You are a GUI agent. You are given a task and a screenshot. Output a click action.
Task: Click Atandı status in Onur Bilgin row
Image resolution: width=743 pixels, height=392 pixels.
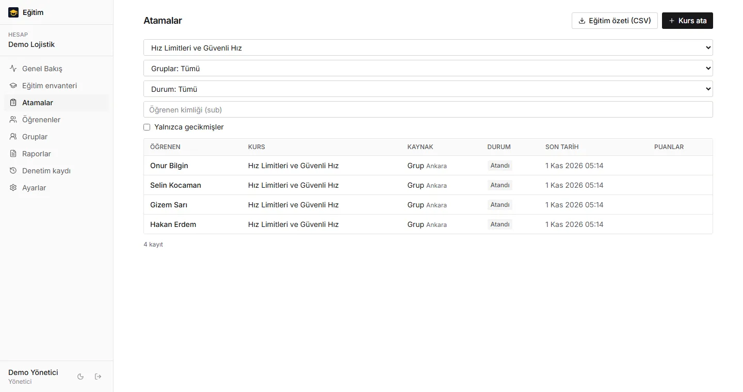500,166
